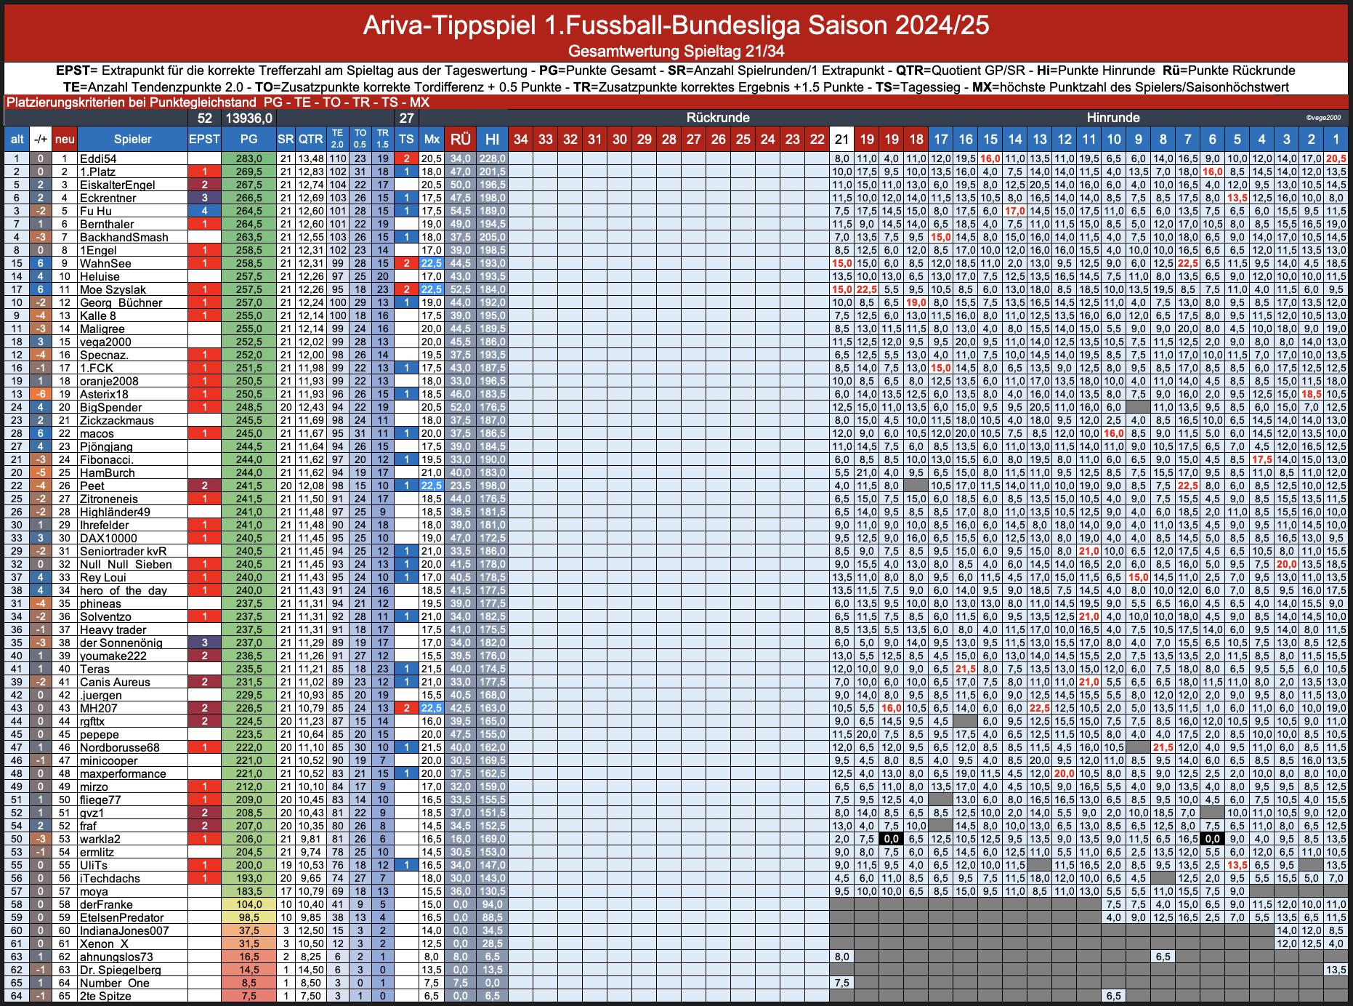1353x1006 pixels.
Task: Click player name 'Fu Hu'
Action: pyautogui.click(x=95, y=211)
